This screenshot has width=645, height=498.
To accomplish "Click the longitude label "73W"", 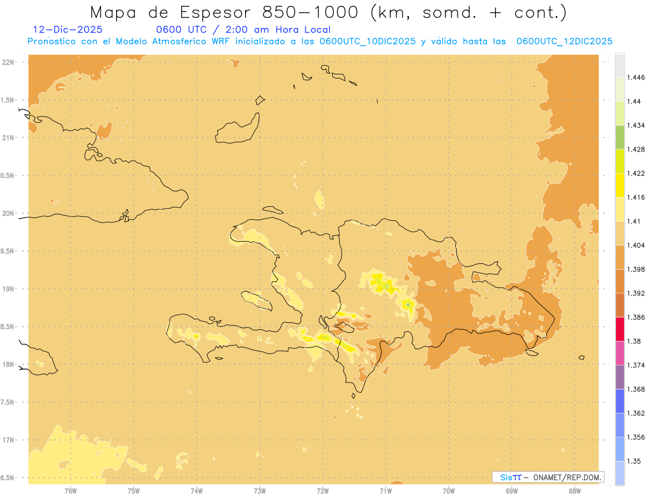I will [260, 491].
